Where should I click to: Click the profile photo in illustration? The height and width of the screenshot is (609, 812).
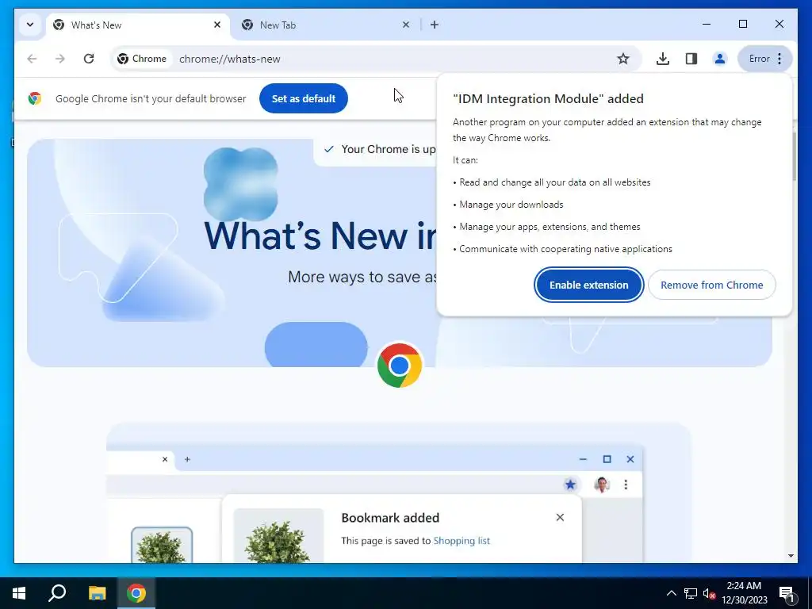pyautogui.click(x=602, y=485)
